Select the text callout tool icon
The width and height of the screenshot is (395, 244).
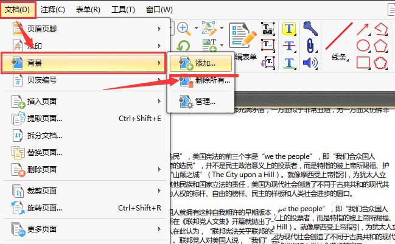click(268, 63)
